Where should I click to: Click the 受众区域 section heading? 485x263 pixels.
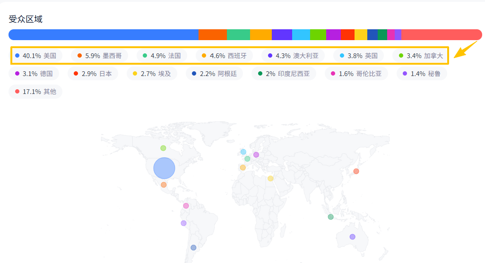(26, 19)
